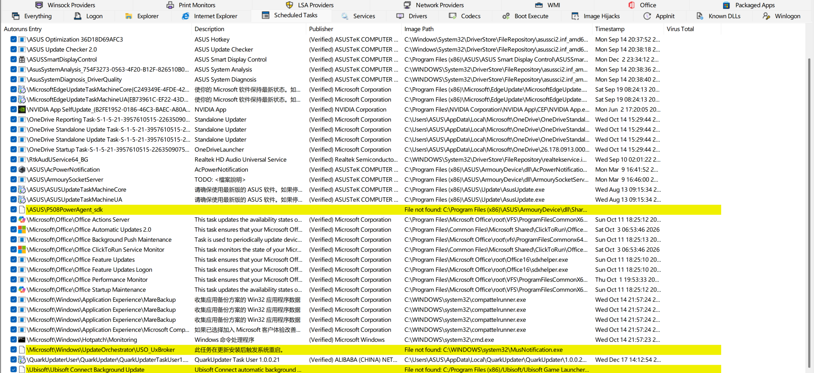Click the Codecs icon tab
Viewport: 814px width, 373px height.
(452, 16)
